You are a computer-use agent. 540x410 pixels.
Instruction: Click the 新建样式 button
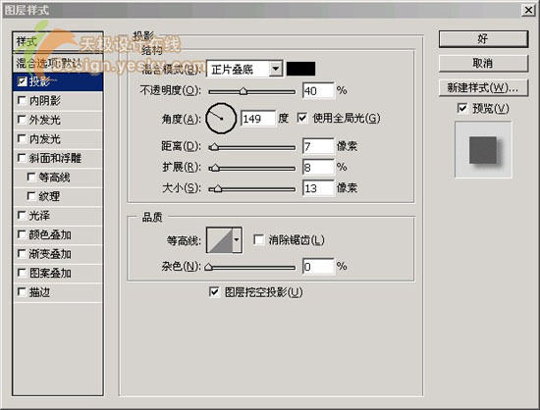(x=483, y=87)
